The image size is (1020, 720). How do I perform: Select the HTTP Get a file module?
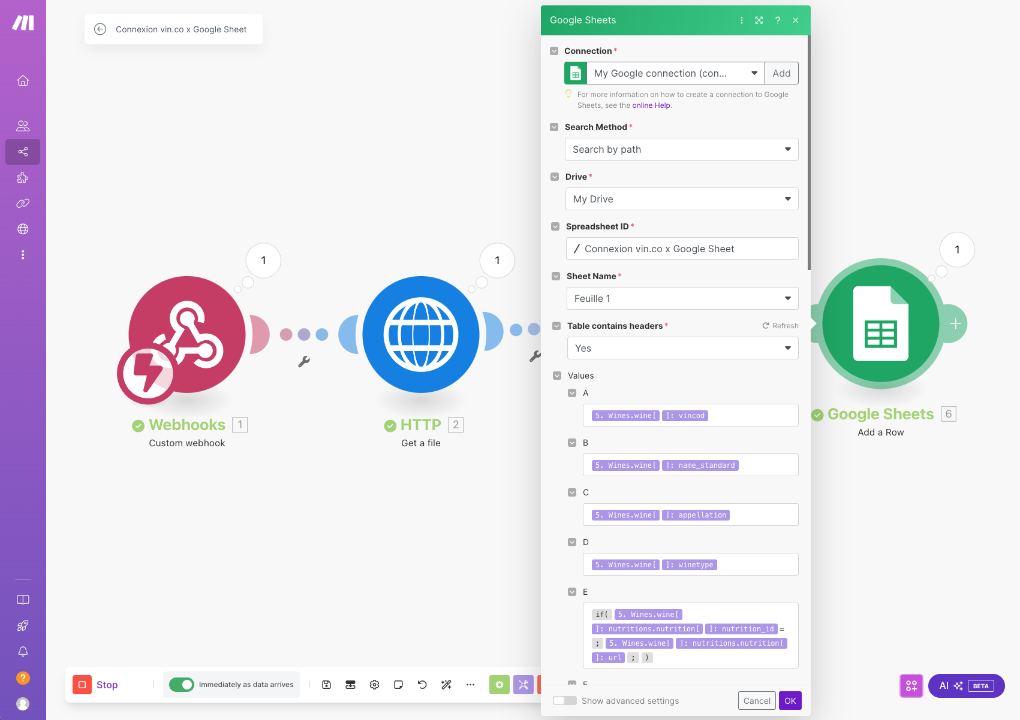point(421,334)
